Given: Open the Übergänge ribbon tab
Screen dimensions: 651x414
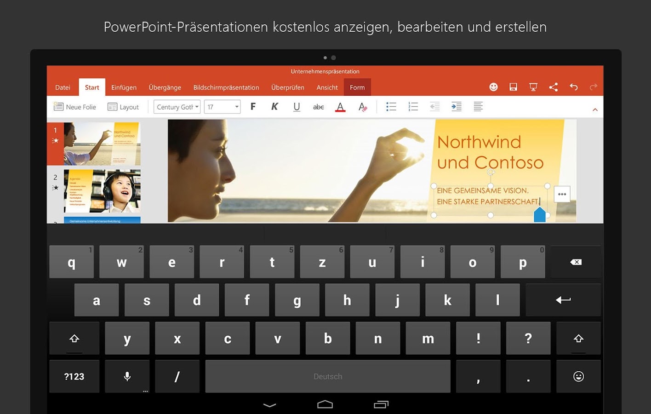Looking at the screenshot, I should pos(165,87).
